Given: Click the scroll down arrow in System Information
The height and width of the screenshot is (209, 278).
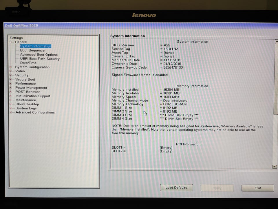Looking at the screenshot, I should tap(275, 167).
